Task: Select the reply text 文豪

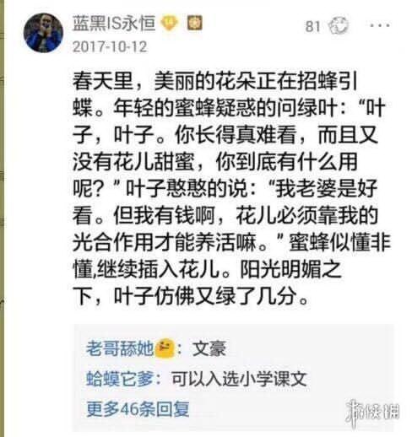Action: pos(209,348)
